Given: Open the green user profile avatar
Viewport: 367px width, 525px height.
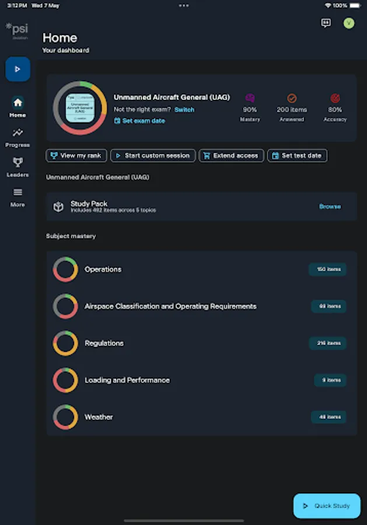Looking at the screenshot, I should 349,23.
